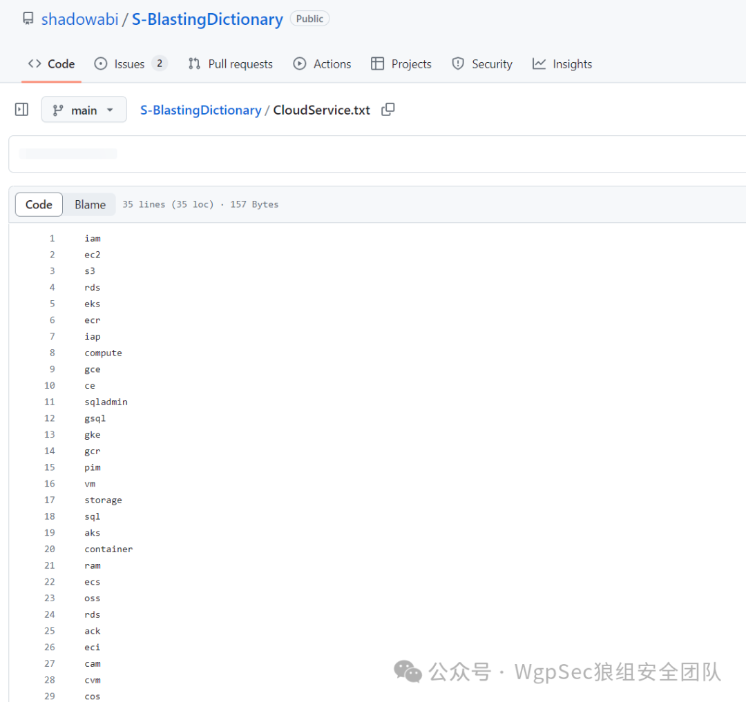Click the Public visibility badge
The height and width of the screenshot is (702, 746).
click(x=309, y=19)
